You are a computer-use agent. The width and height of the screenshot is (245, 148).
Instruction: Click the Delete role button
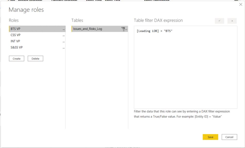[36, 59]
